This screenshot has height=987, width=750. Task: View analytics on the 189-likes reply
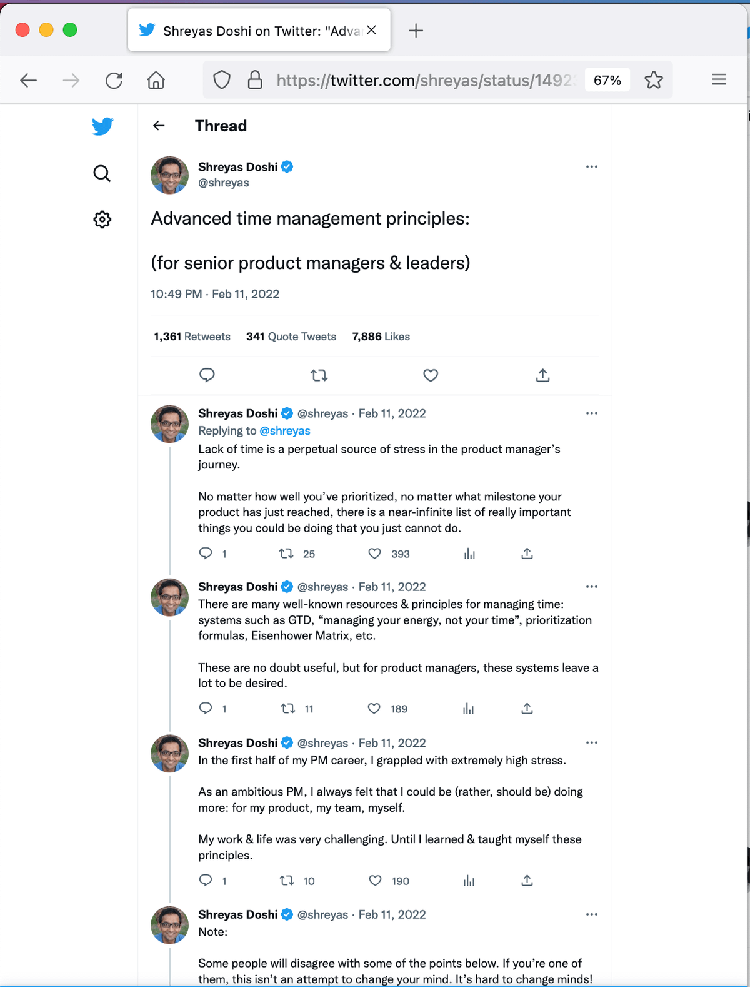(469, 709)
